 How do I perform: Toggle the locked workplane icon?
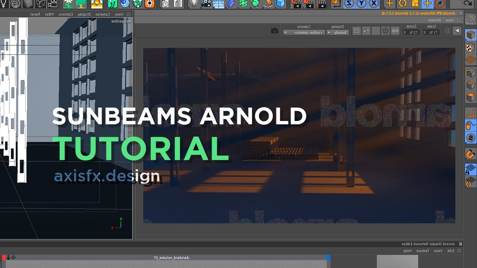coord(471,169)
